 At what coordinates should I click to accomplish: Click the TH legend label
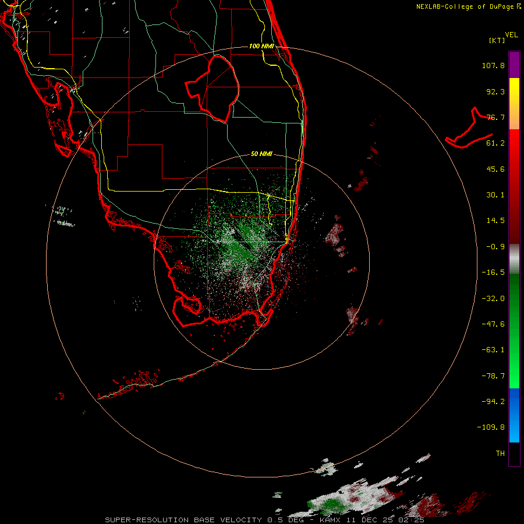point(500,454)
